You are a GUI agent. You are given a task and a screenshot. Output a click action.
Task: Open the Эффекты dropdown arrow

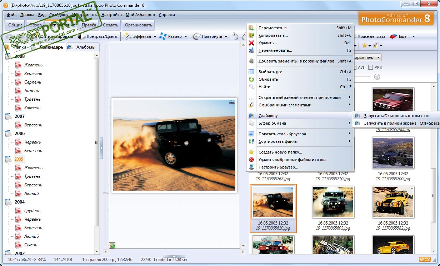(155, 36)
